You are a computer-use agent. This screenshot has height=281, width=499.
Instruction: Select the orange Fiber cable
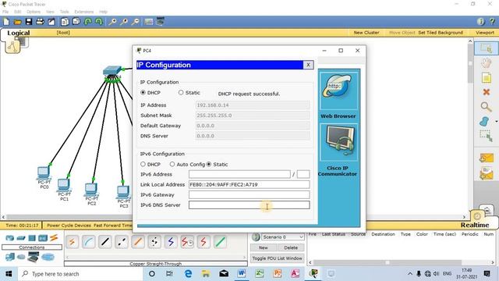tap(138, 242)
